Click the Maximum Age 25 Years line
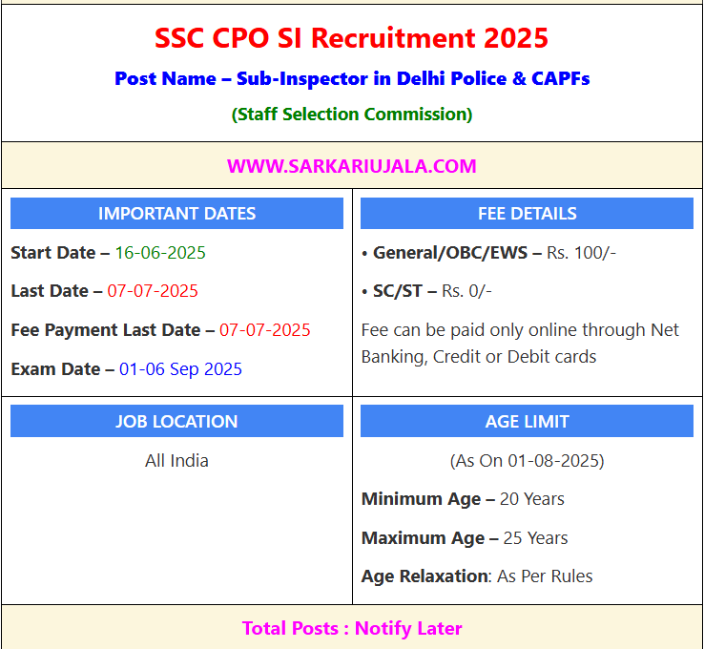704x649 pixels. click(x=465, y=538)
